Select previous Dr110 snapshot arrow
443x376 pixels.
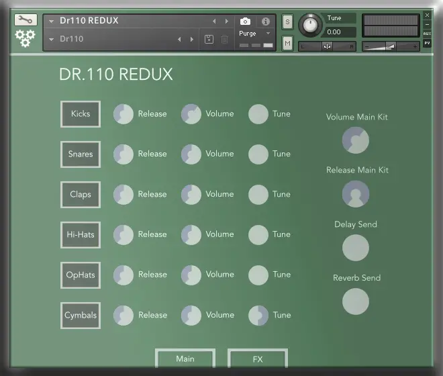(x=179, y=40)
